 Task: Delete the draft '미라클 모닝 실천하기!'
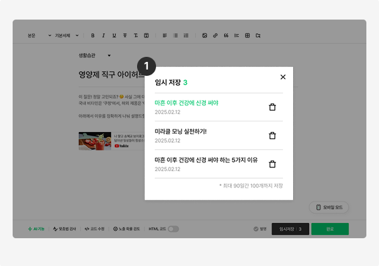tap(272, 135)
